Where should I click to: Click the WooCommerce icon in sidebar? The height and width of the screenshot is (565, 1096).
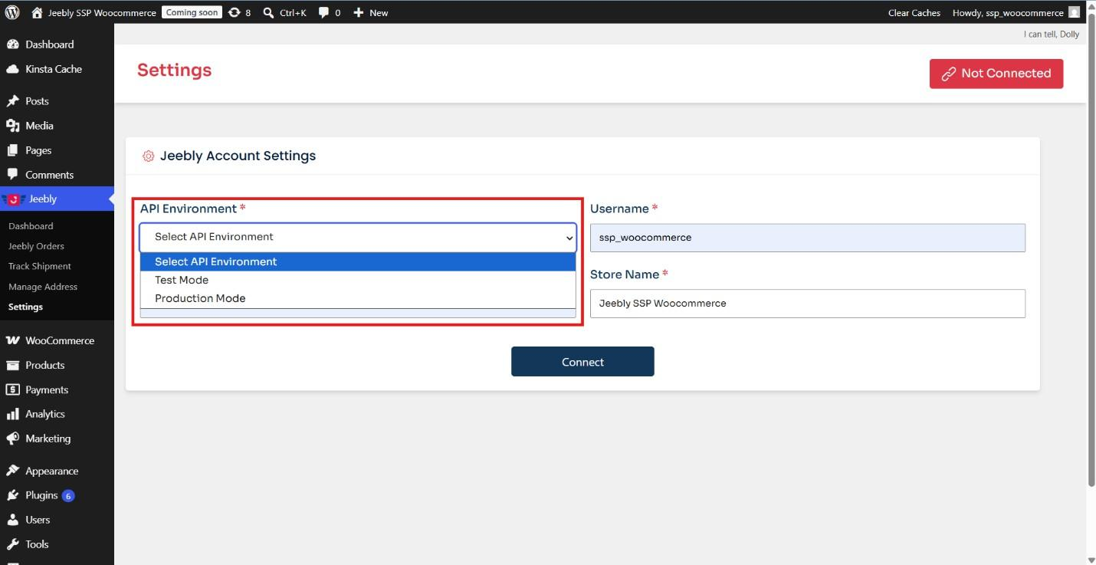pos(12,340)
